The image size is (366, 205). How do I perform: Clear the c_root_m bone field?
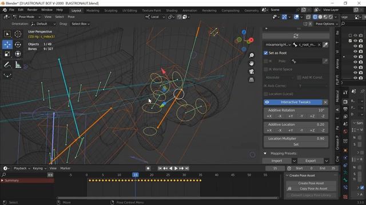[319, 44]
